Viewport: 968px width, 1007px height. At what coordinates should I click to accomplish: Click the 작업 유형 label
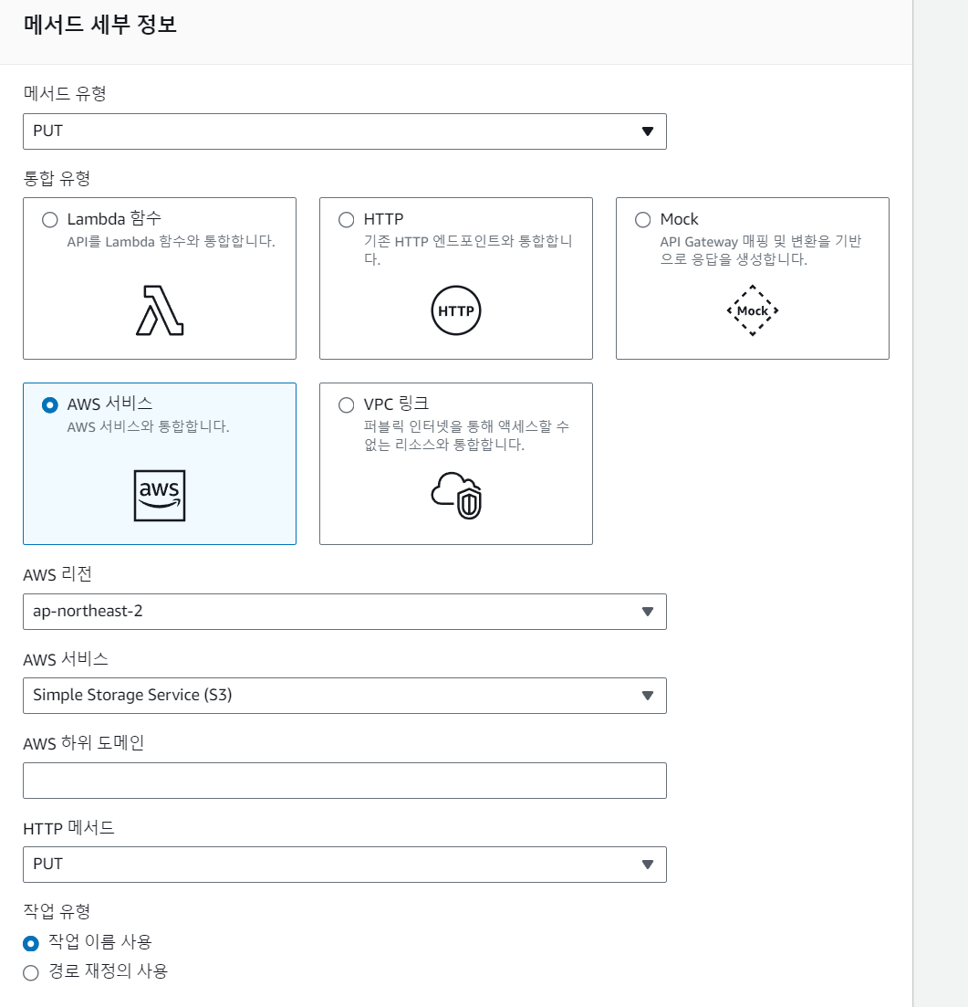pyautogui.click(x=57, y=911)
